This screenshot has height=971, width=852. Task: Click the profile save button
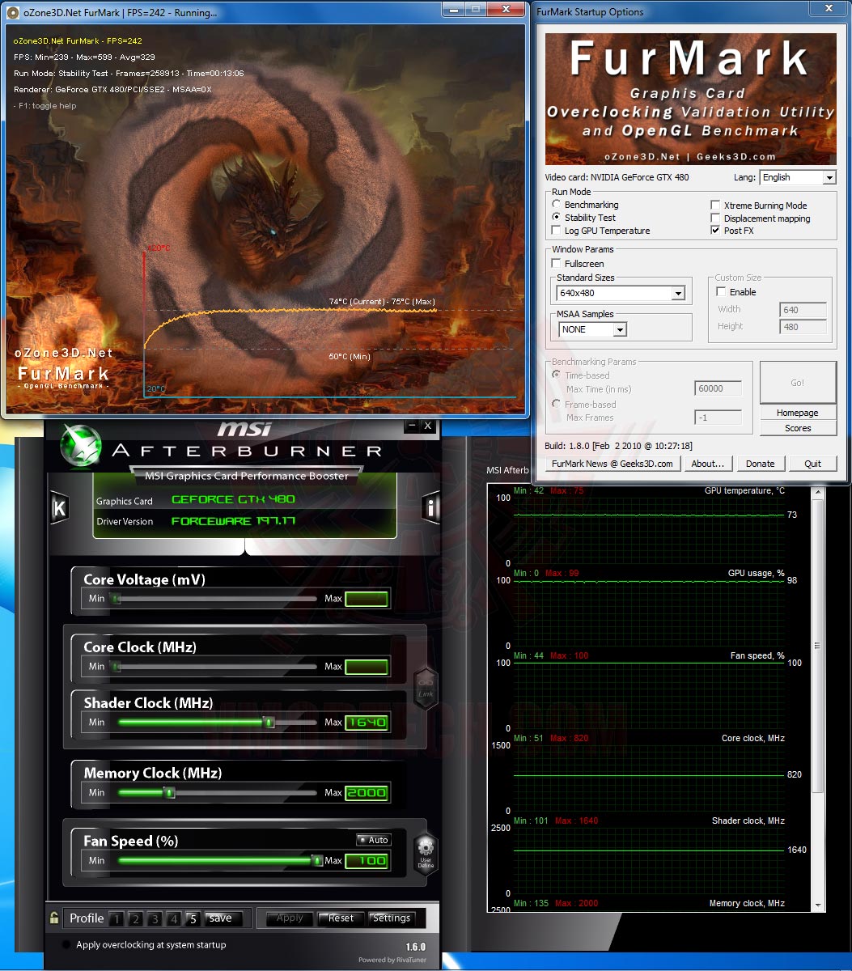(223, 918)
